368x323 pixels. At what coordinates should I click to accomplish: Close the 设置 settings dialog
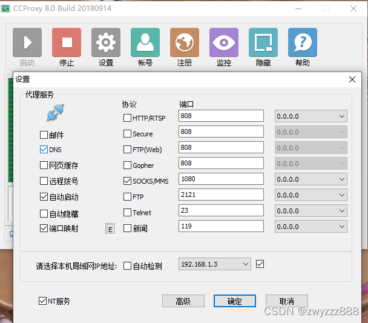click(x=352, y=79)
